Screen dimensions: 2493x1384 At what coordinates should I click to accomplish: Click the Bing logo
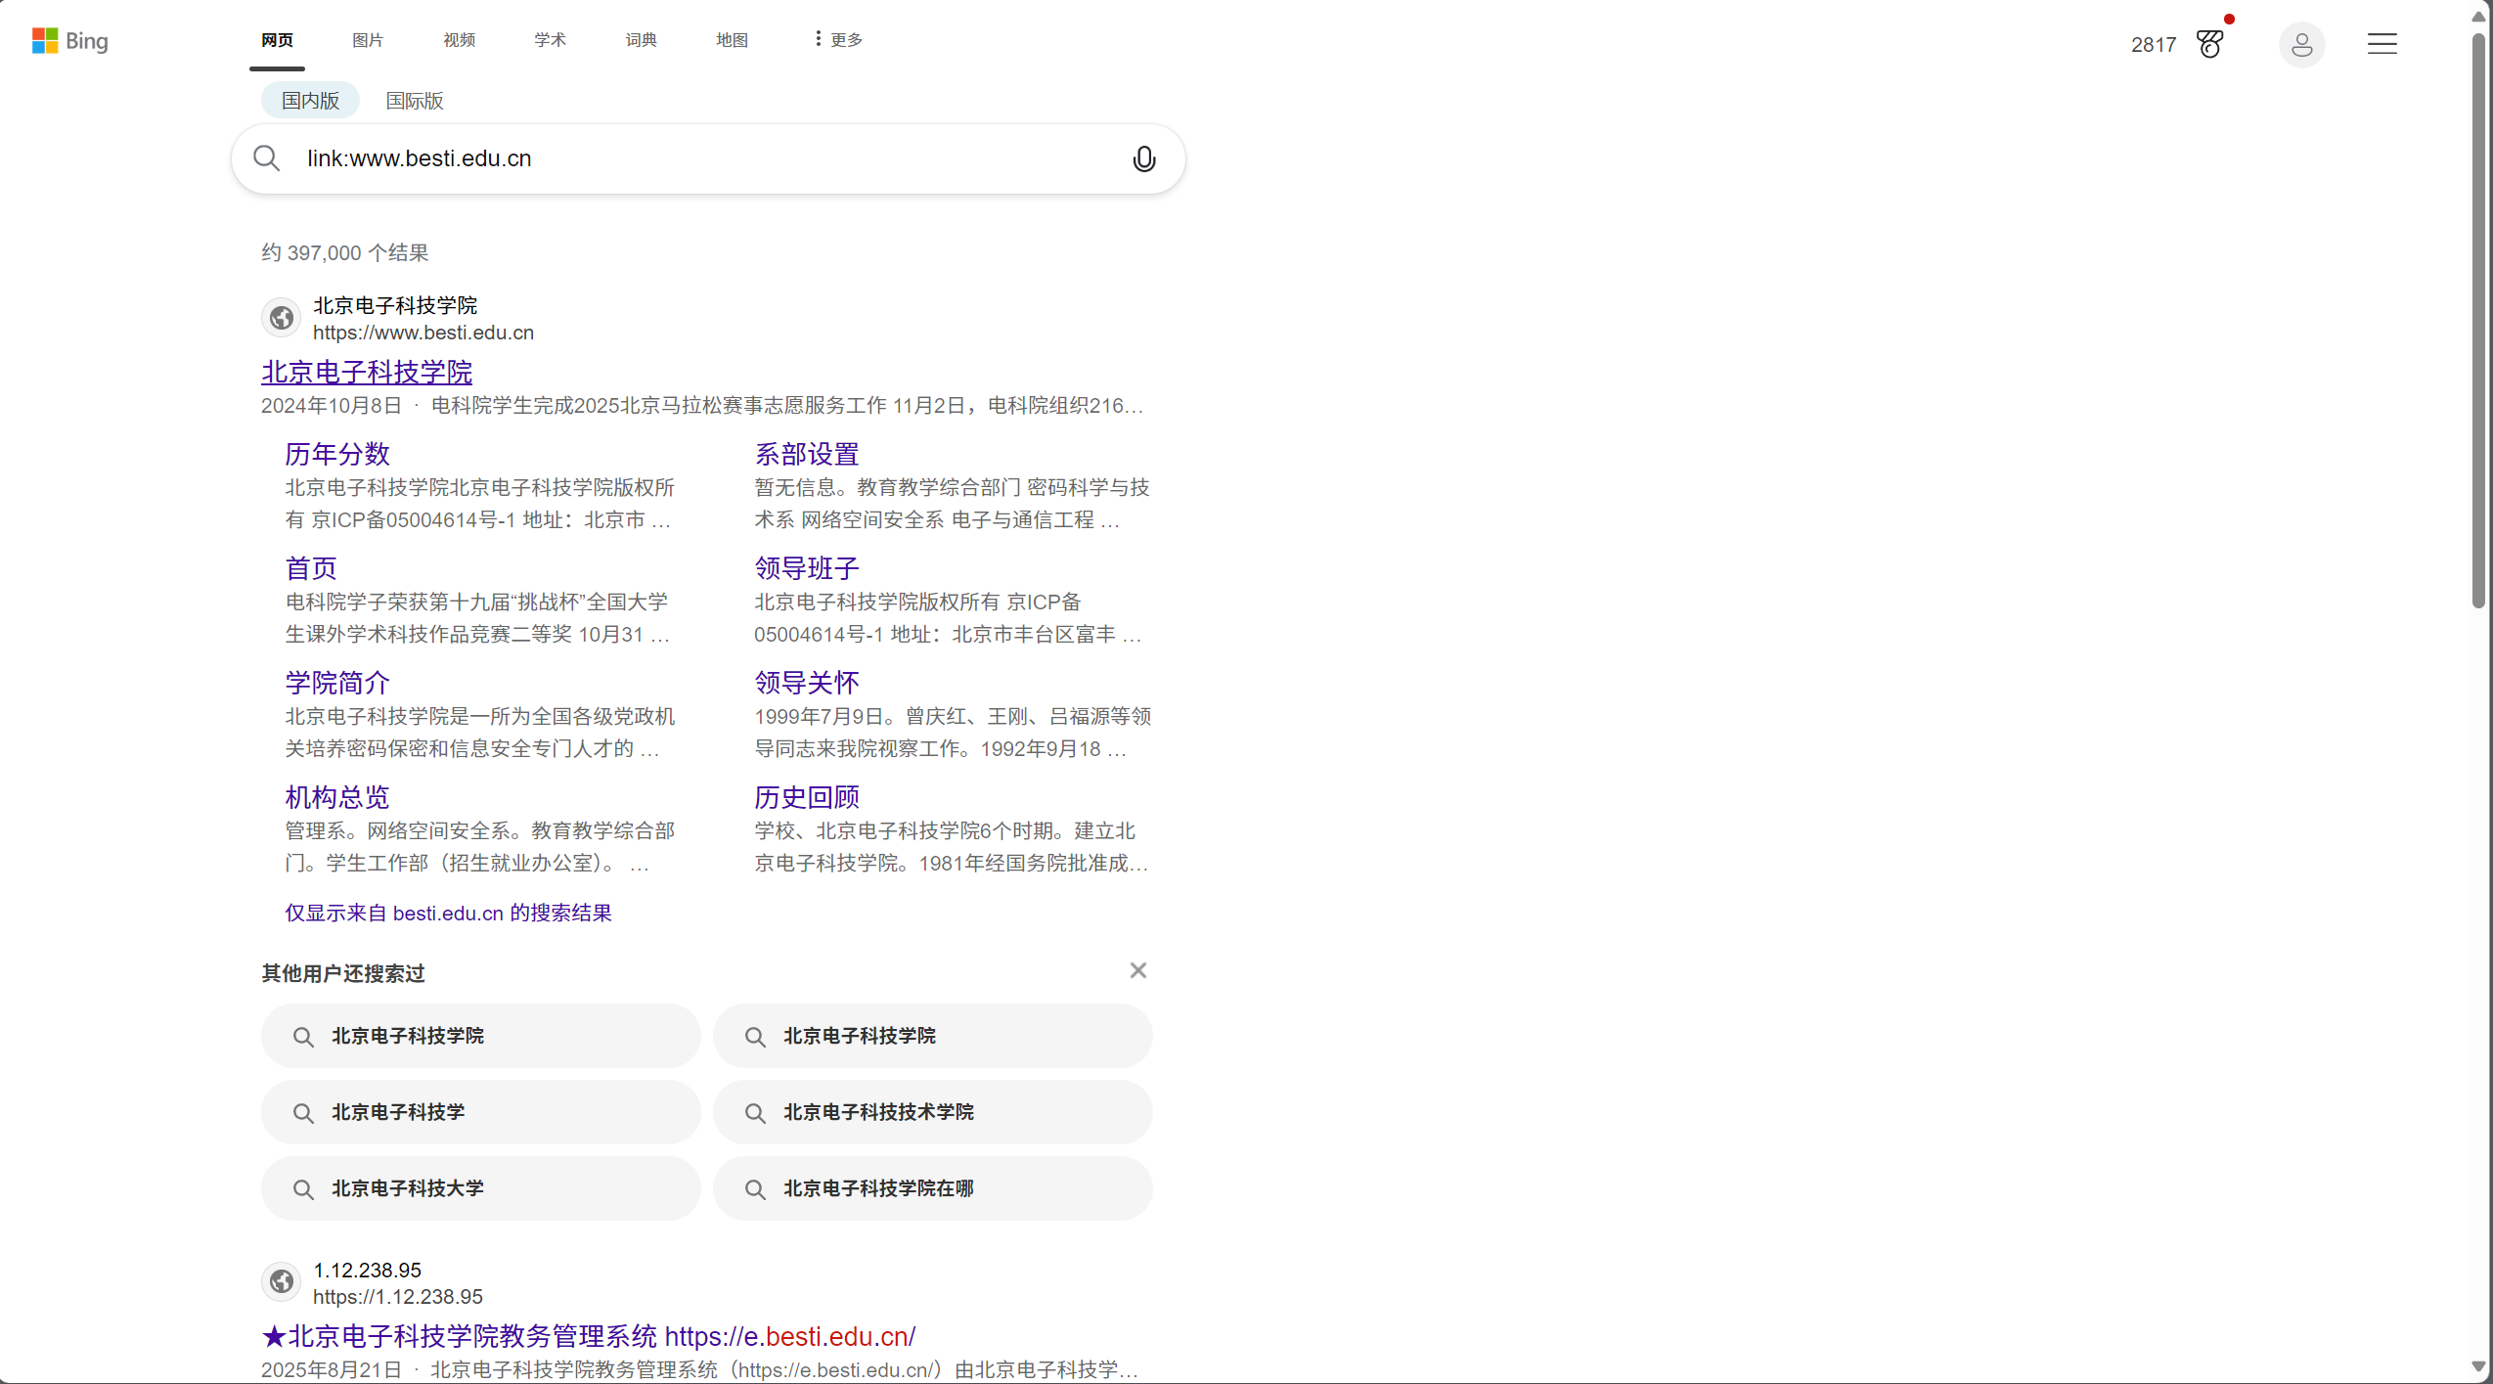[70, 41]
